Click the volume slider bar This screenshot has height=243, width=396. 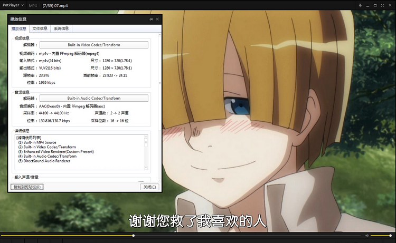click(x=380, y=236)
